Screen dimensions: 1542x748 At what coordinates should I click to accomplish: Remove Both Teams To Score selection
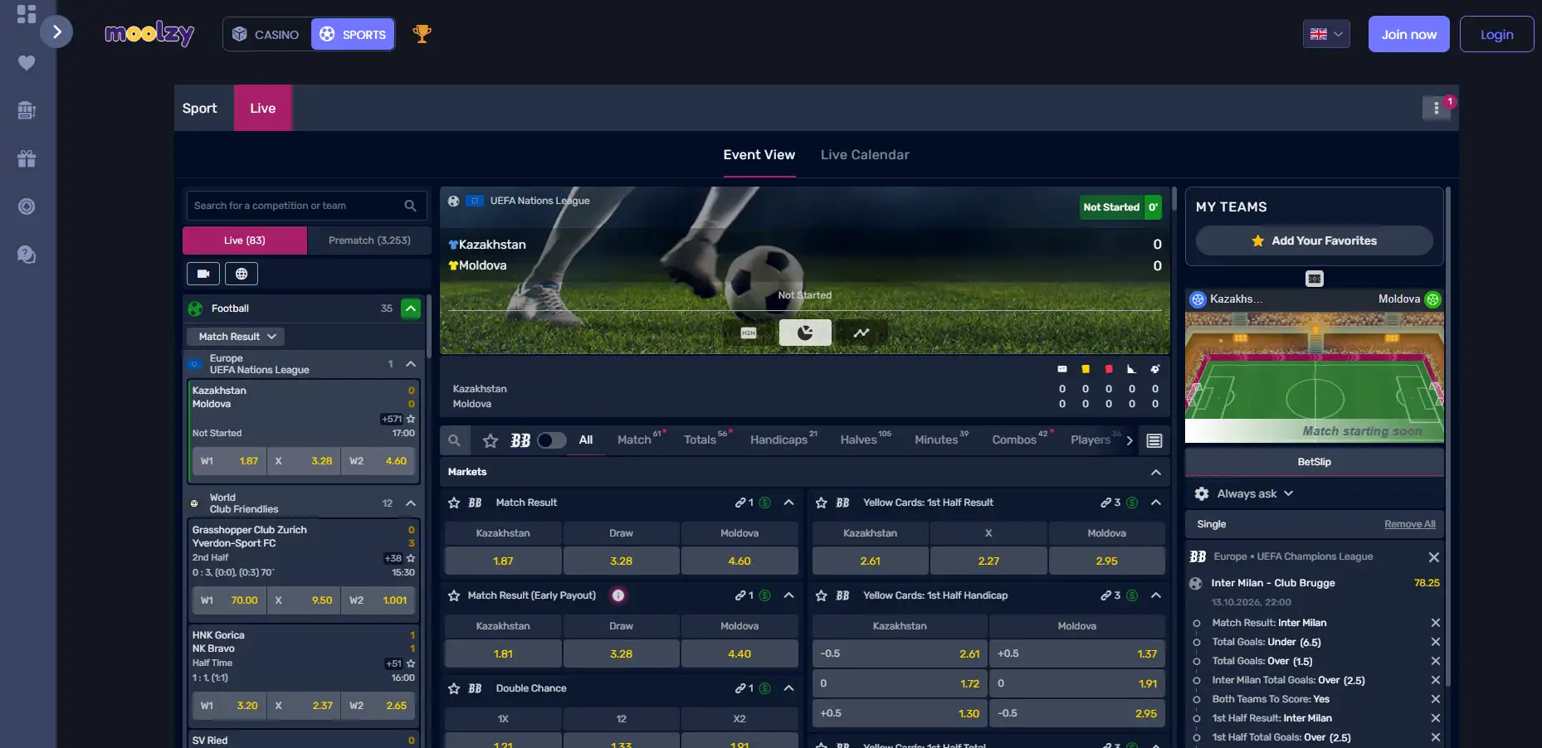tap(1436, 699)
